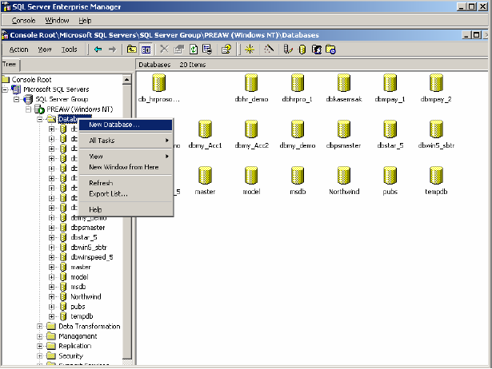Expand the Replication folder in tree
Screen dimensions: 492x369
(x=41, y=346)
